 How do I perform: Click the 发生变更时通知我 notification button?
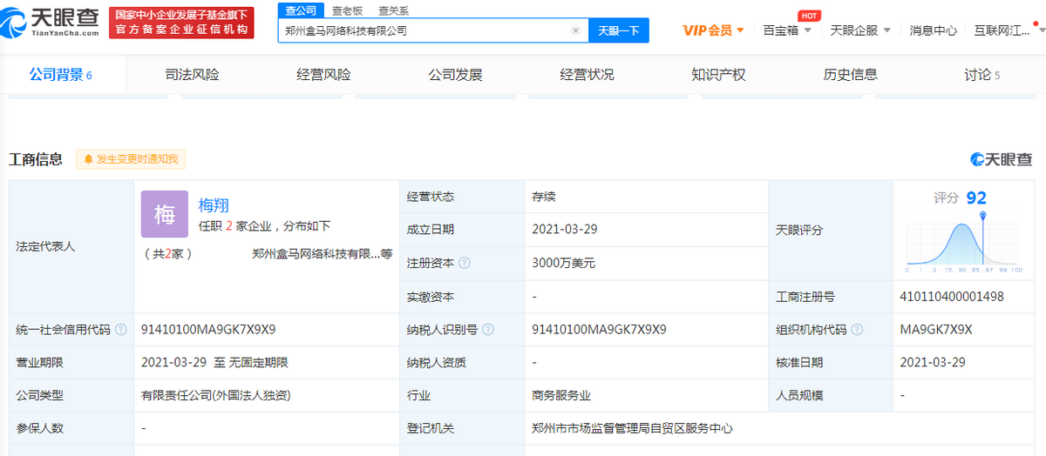pos(131,159)
